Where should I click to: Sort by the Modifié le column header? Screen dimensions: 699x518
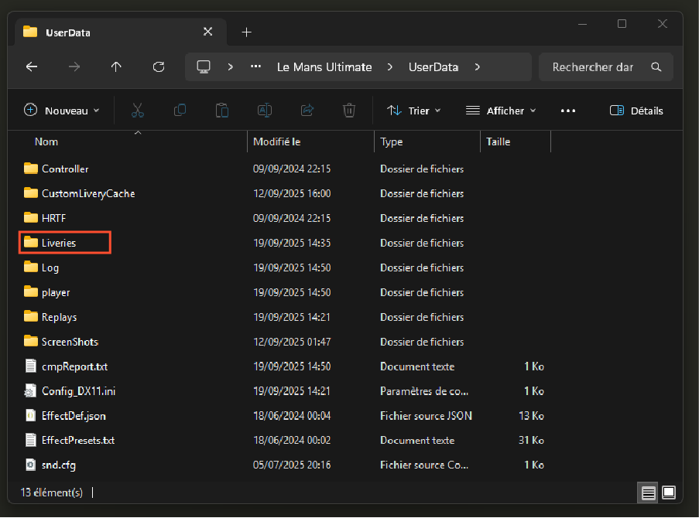[x=277, y=142]
